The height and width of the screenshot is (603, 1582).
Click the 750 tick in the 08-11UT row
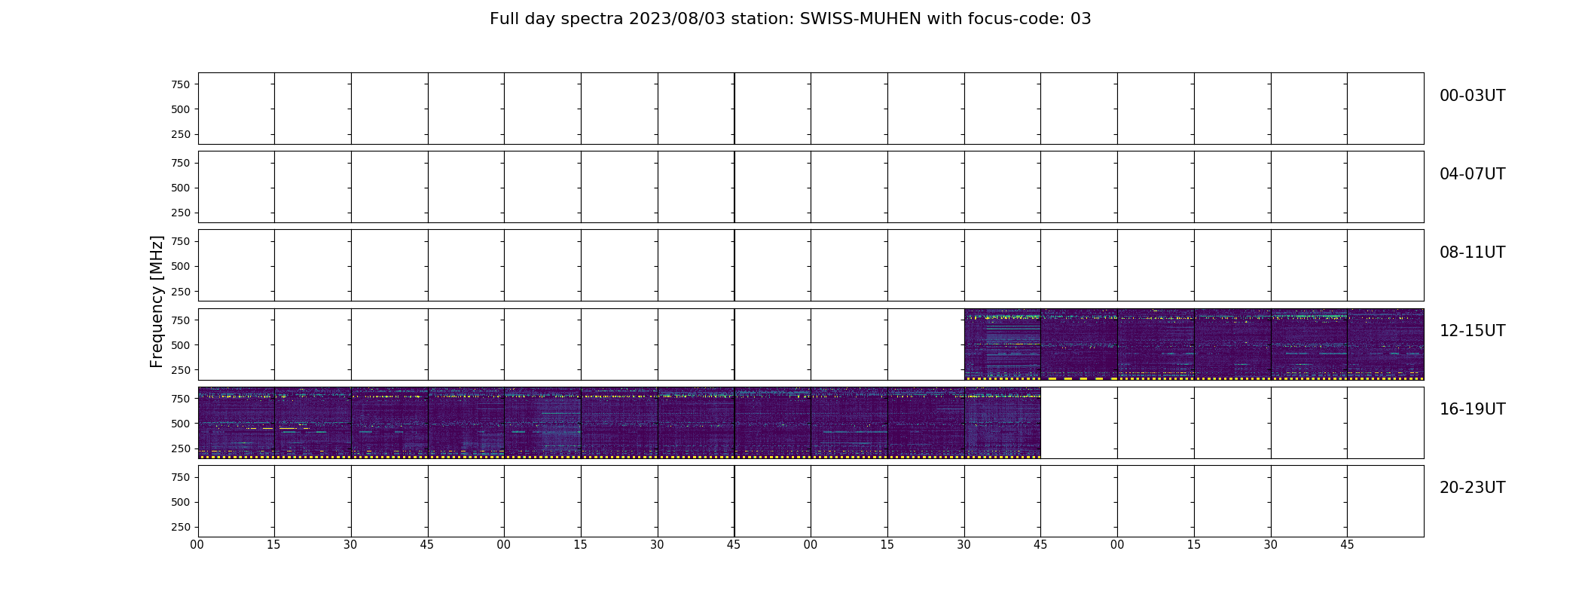point(180,241)
